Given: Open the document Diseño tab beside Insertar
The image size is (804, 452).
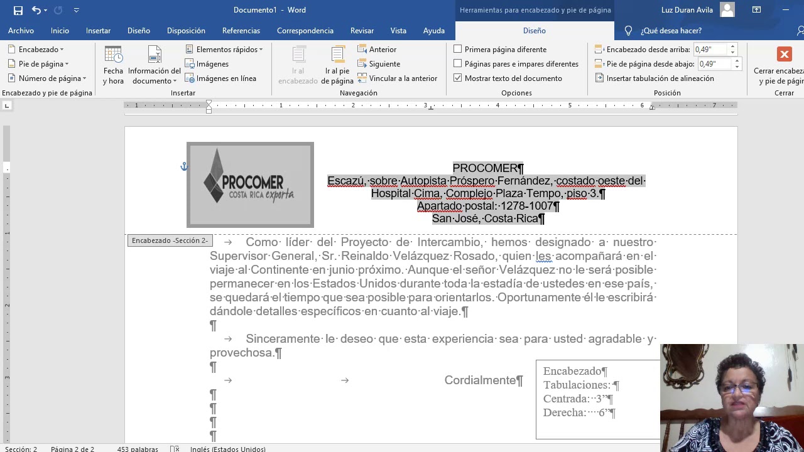Looking at the screenshot, I should tap(139, 31).
